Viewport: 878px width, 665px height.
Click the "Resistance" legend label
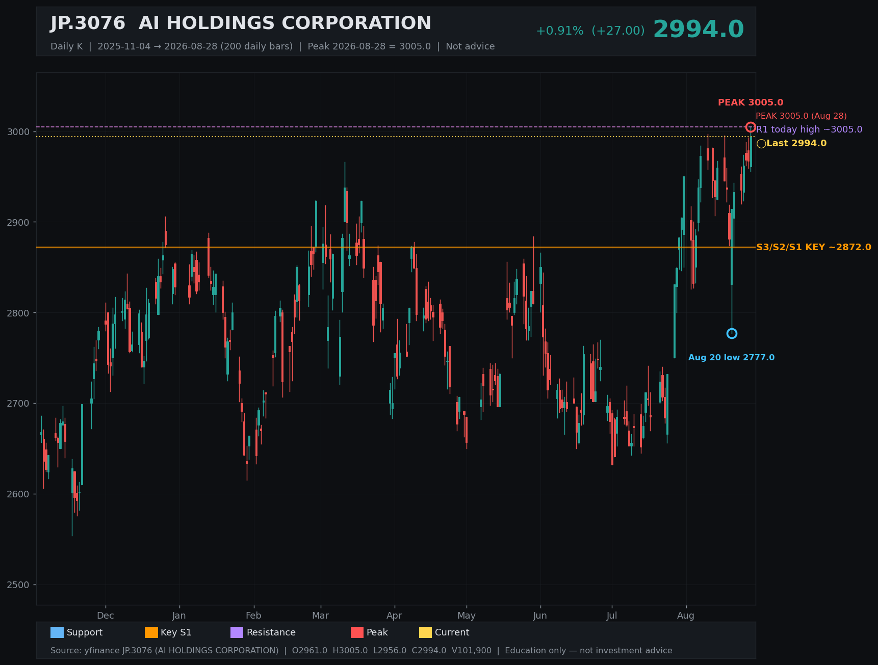(271, 632)
